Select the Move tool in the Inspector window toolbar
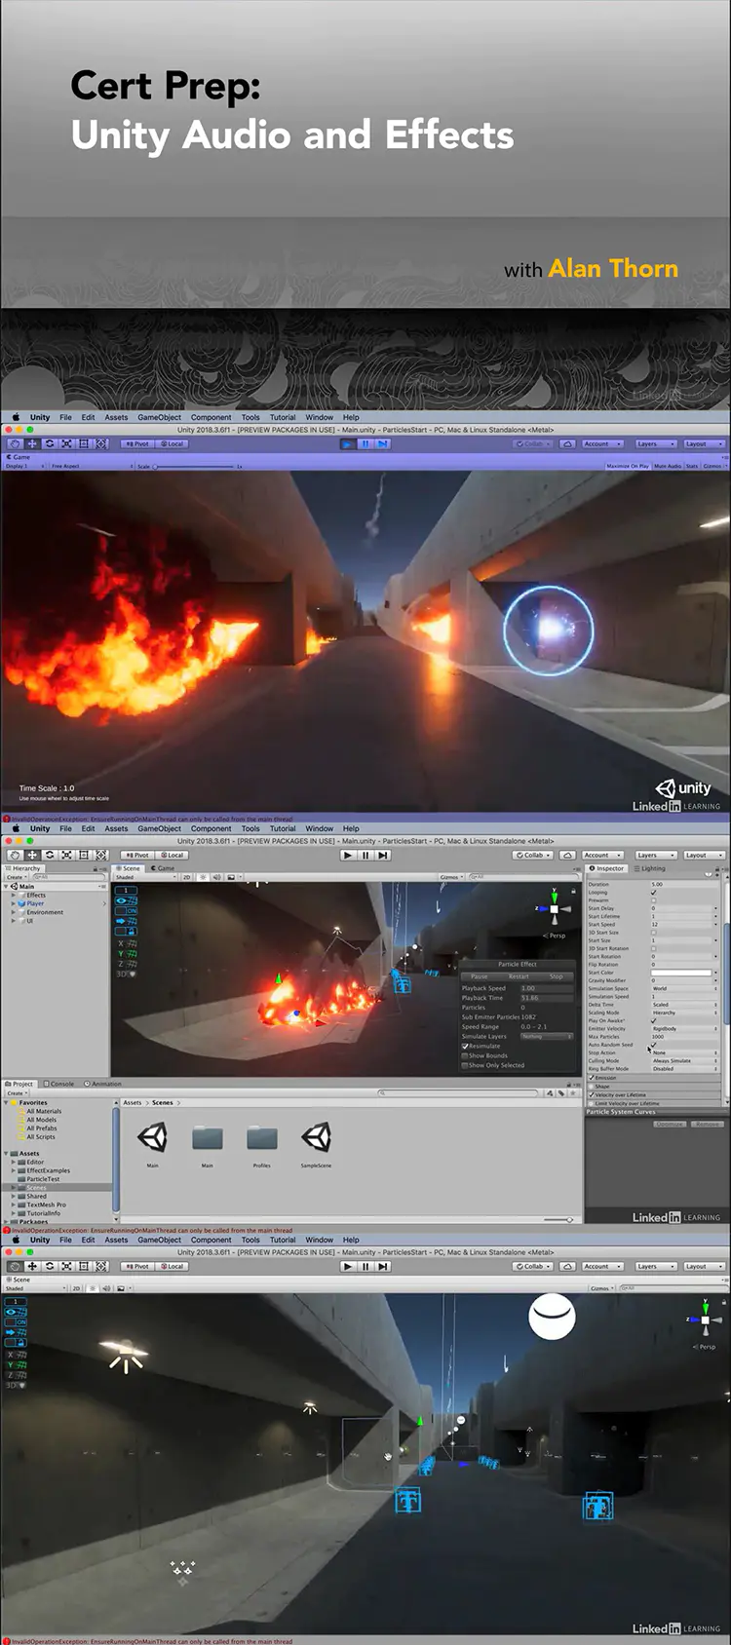Screen dimensions: 731x1645 [32, 855]
